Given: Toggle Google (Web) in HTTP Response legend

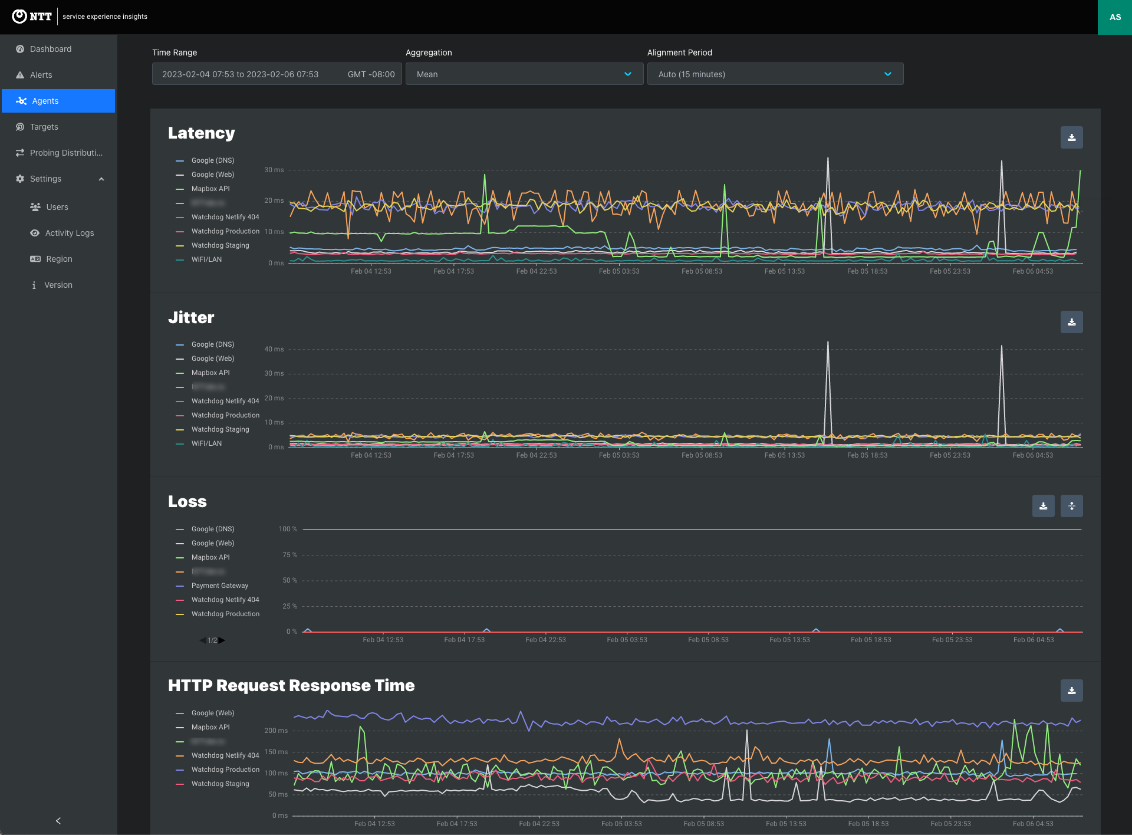Looking at the screenshot, I should (205, 713).
